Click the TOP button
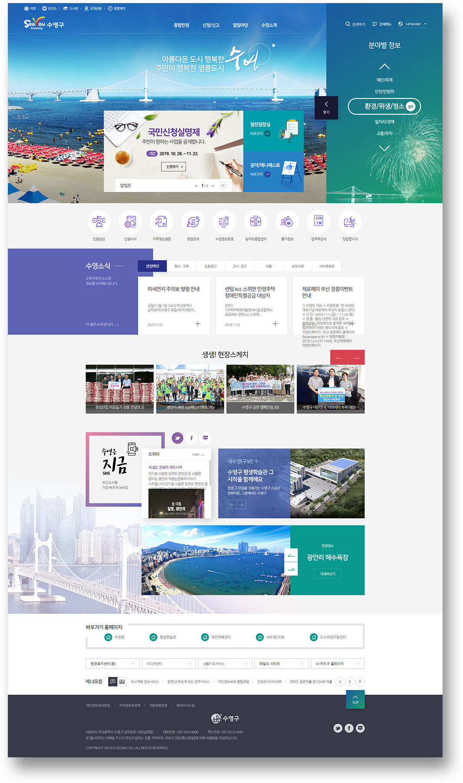This screenshot has width=463, height=783. [x=355, y=699]
